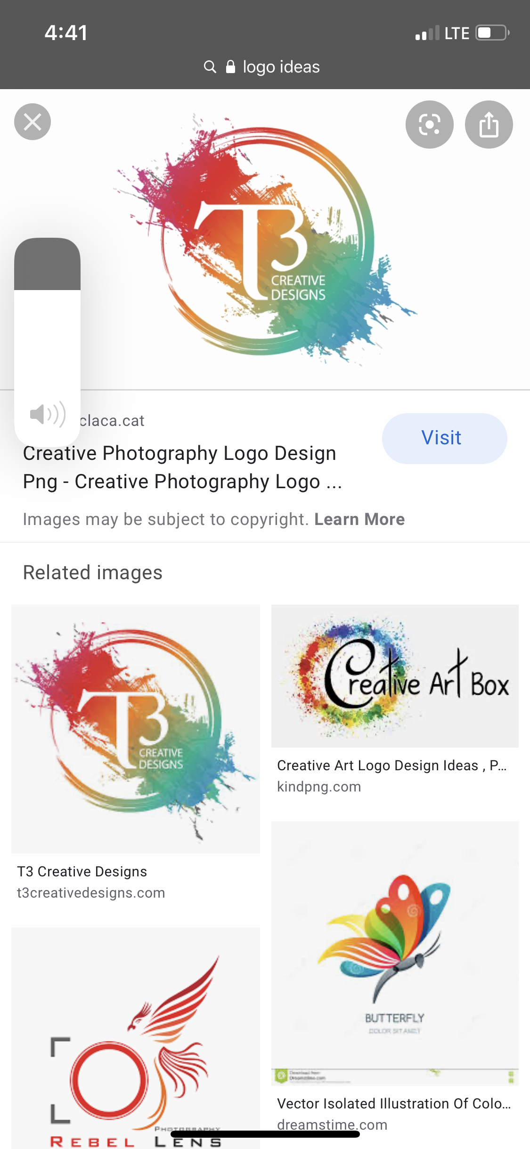Screen dimensions: 530x1149
Task: Open the Learn More copyright link
Action: (359, 519)
